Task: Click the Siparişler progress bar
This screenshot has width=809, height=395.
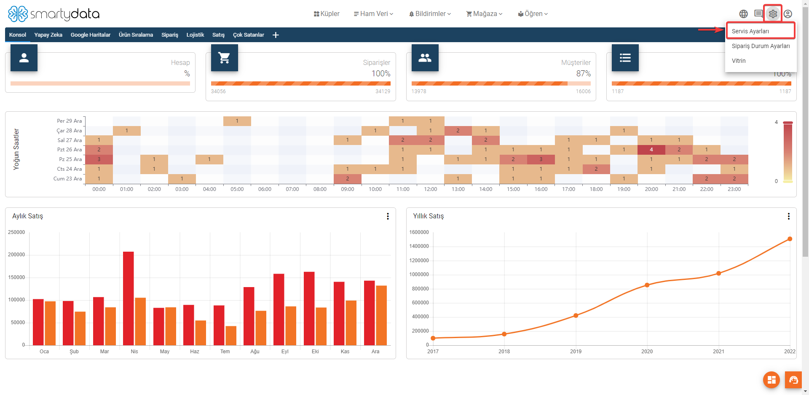Action: tap(300, 83)
